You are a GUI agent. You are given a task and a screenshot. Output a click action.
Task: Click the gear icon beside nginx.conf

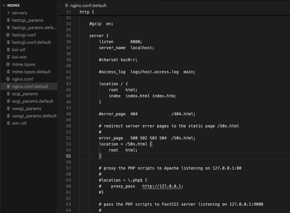(8, 79)
